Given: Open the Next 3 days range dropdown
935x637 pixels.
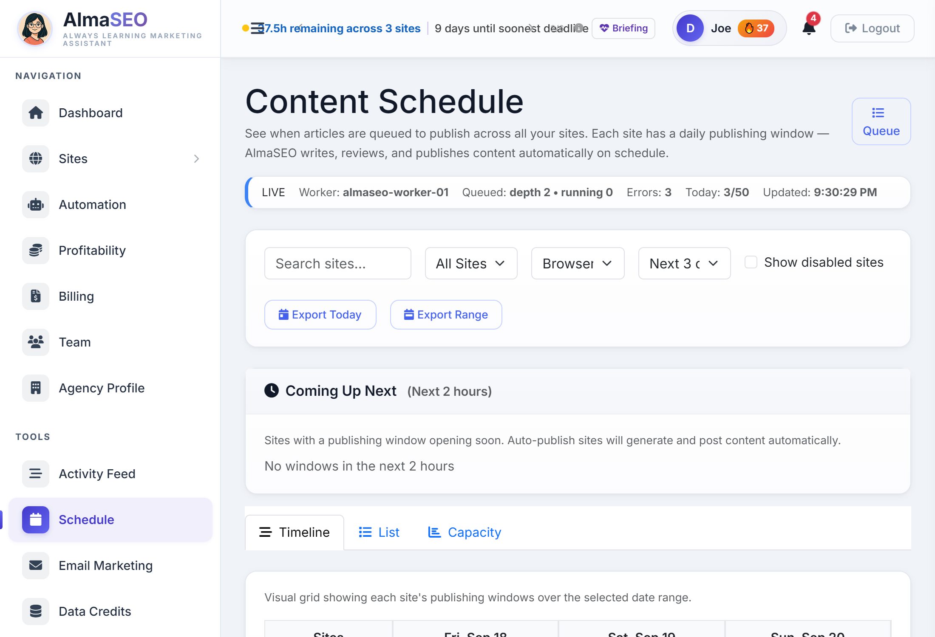Looking at the screenshot, I should coord(684,263).
